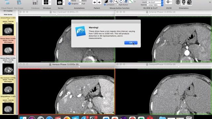Select the Rotate tool

[x=121, y=1]
